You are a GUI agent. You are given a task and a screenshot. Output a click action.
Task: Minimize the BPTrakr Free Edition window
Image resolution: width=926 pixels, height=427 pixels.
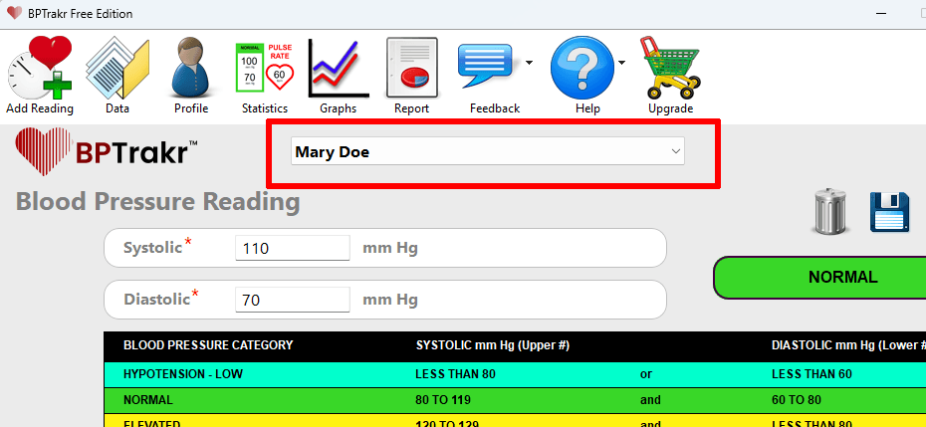click(880, 13)
